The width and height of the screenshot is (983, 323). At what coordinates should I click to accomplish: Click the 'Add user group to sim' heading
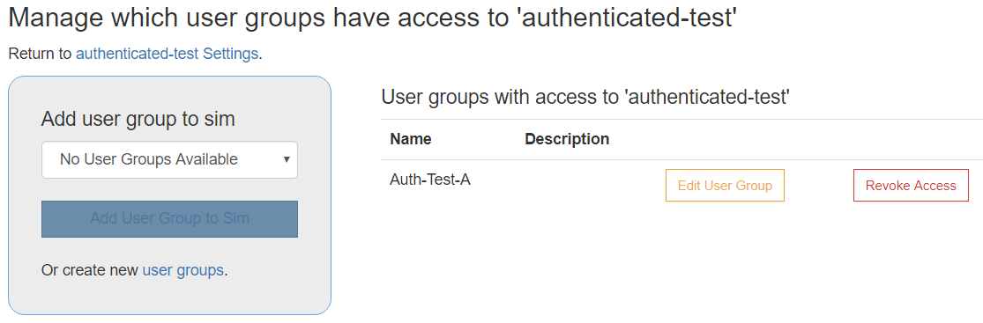(138, 119)
